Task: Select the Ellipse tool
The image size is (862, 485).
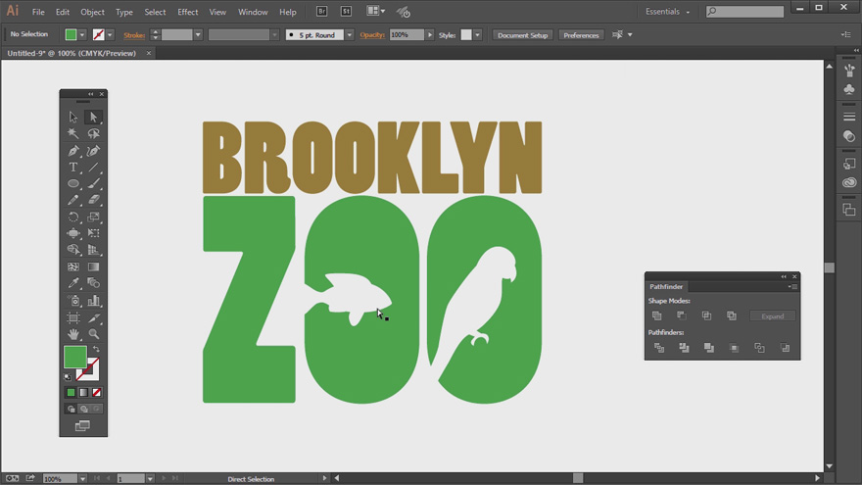Action: (73, 183)
